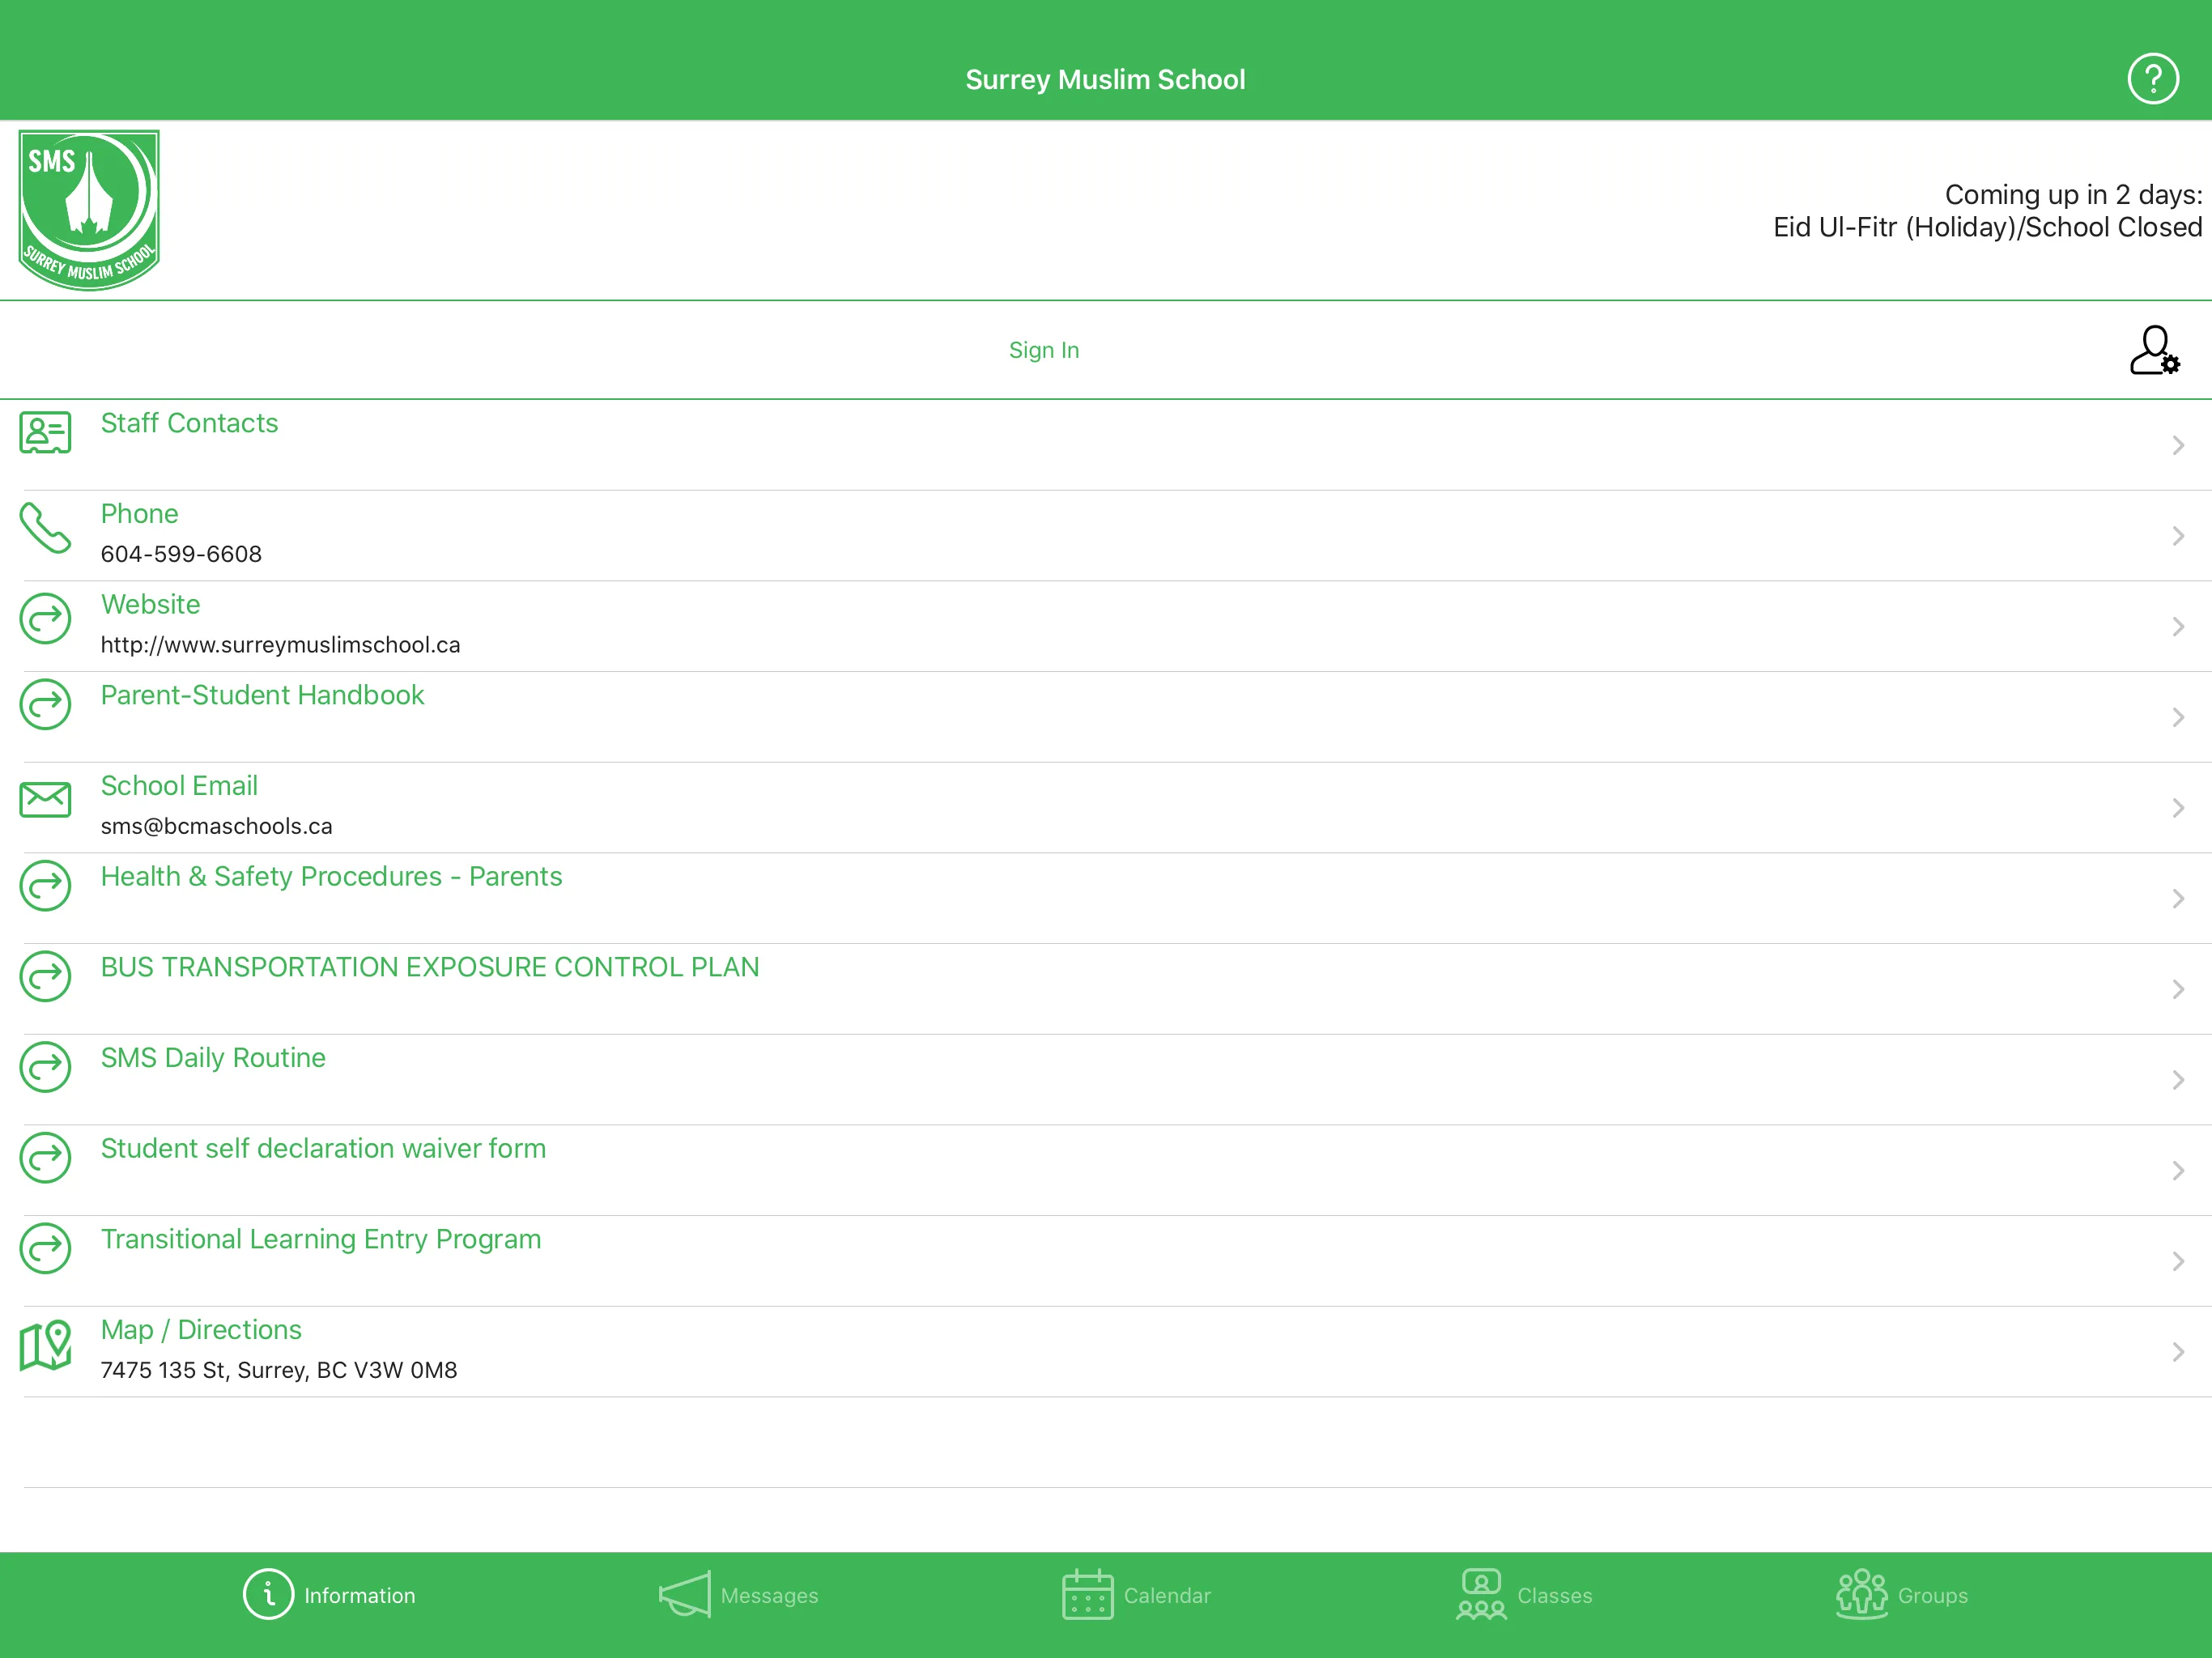Click the Health & Safety Procedures icon
The height and width of the screenshot is (1658, 2212).
coord(45,886)
